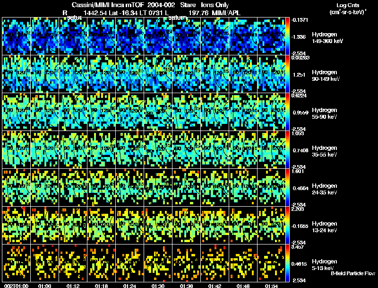Image resolution: width=378 pixels, height=288 pixels.
Task: Click the 01:30 time label
Action: [158, 286]
